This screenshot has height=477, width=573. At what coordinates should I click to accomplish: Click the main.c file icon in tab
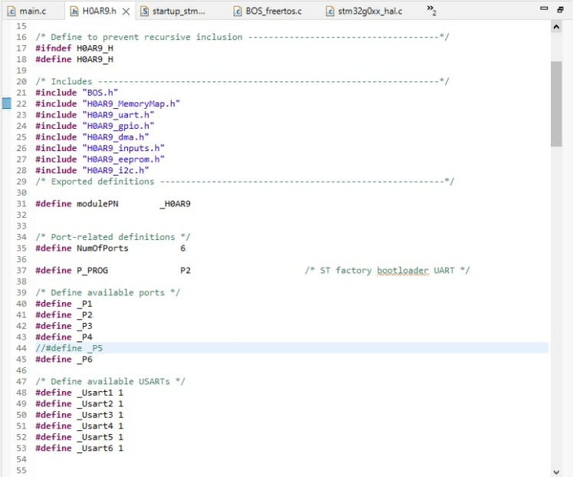pyautogui.click(x=11, y=11)
